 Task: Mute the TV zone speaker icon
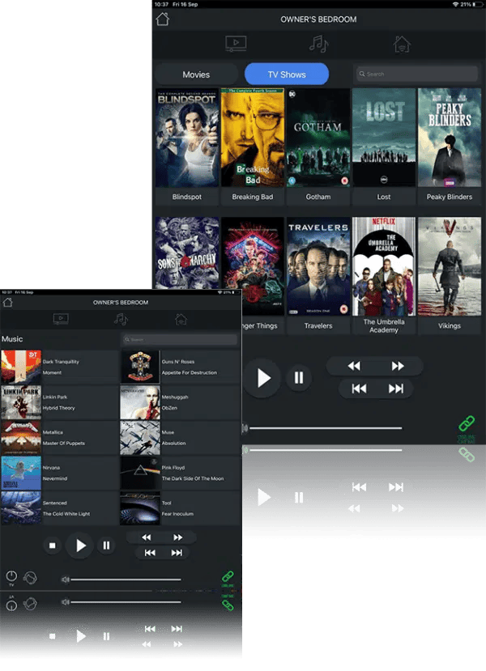pyautogui.click(x=65, y=580)
